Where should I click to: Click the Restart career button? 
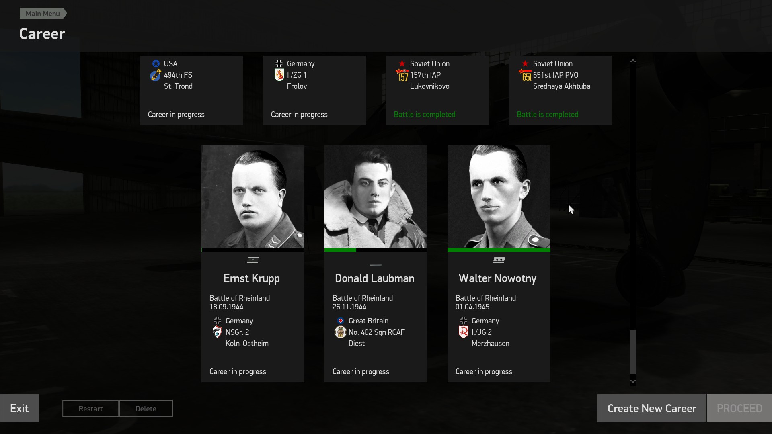click(90, 409)
